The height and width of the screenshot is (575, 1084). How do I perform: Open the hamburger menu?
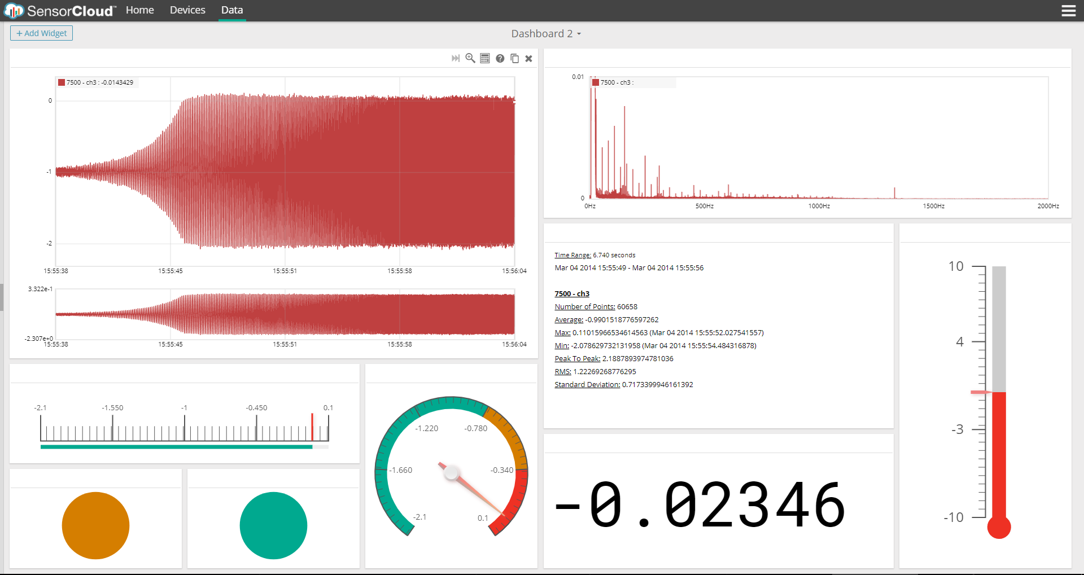point(1068,11)
